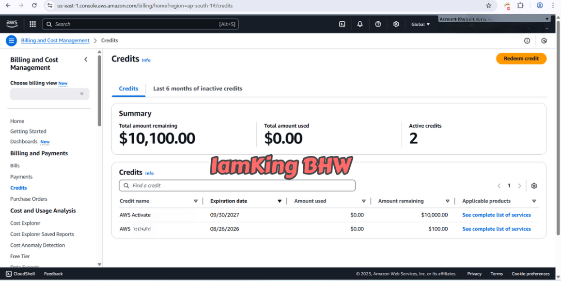Open Bills in the sidebar
The image size is (561, 281).
pyautogui.click(x=15, y=166)
